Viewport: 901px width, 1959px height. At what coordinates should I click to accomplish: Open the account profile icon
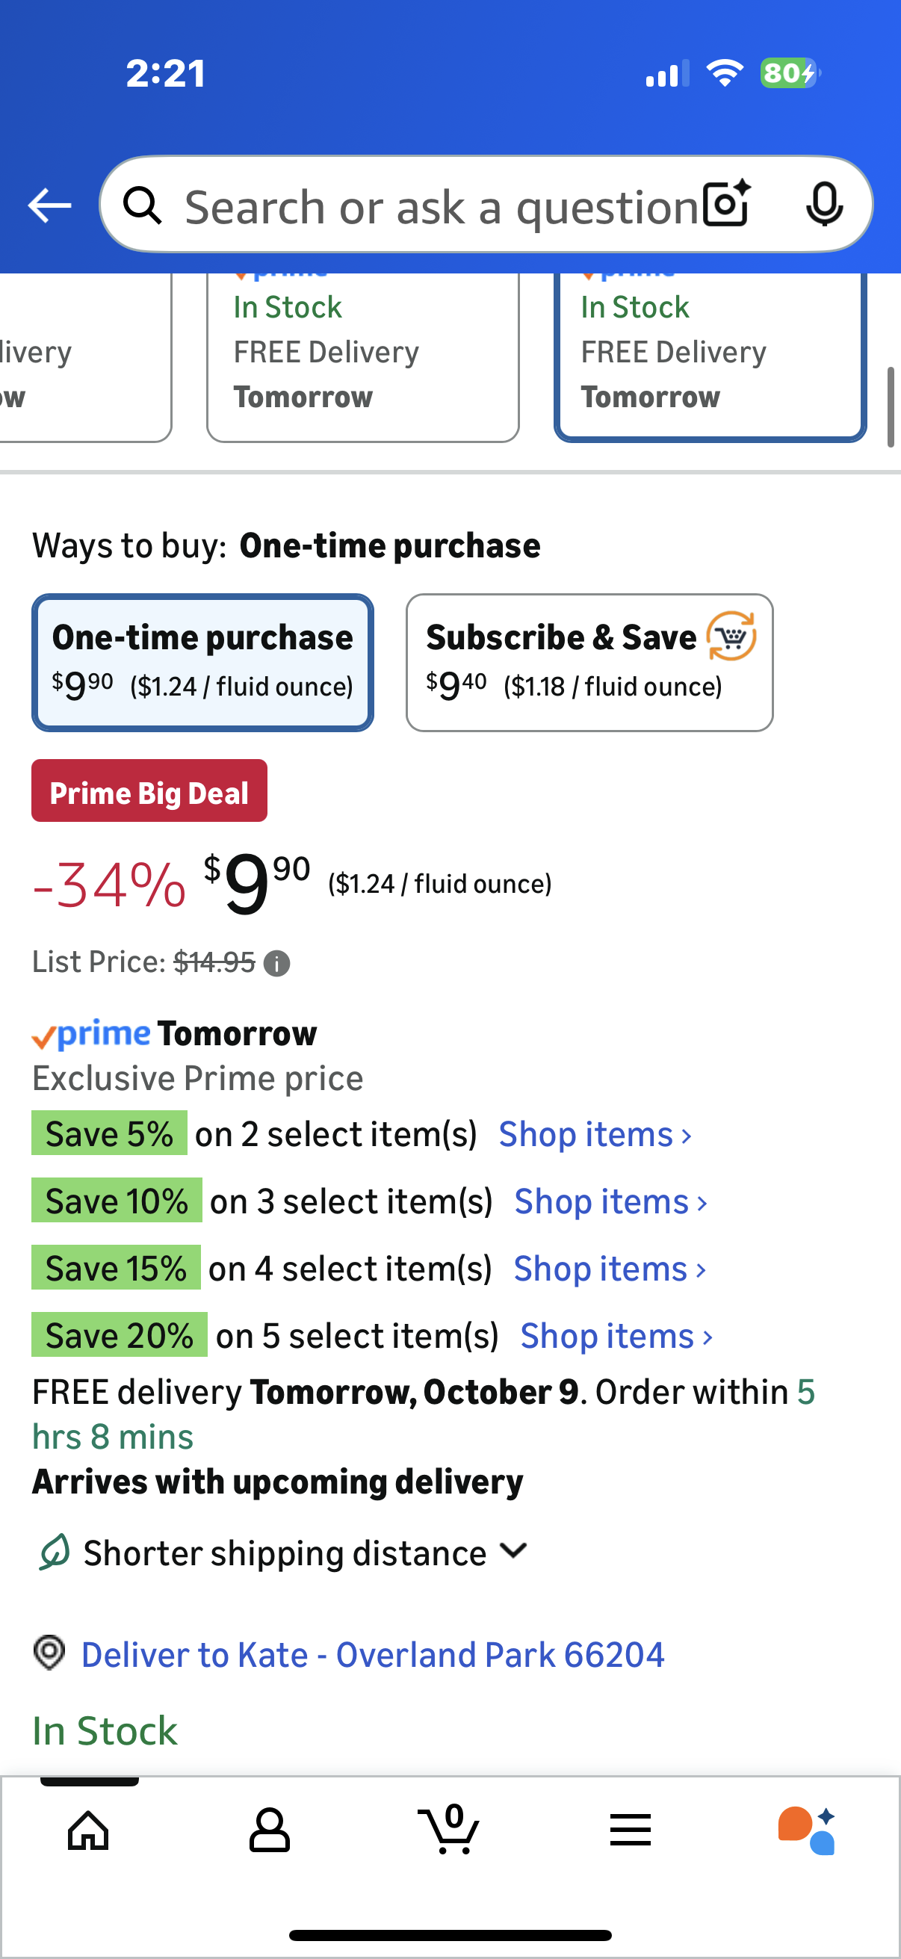pos(269,1829)
